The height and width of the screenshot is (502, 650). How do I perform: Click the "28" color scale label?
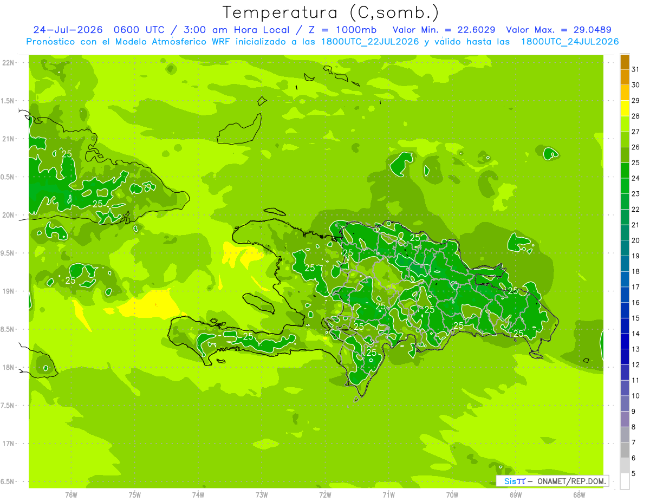pos(636,116)
